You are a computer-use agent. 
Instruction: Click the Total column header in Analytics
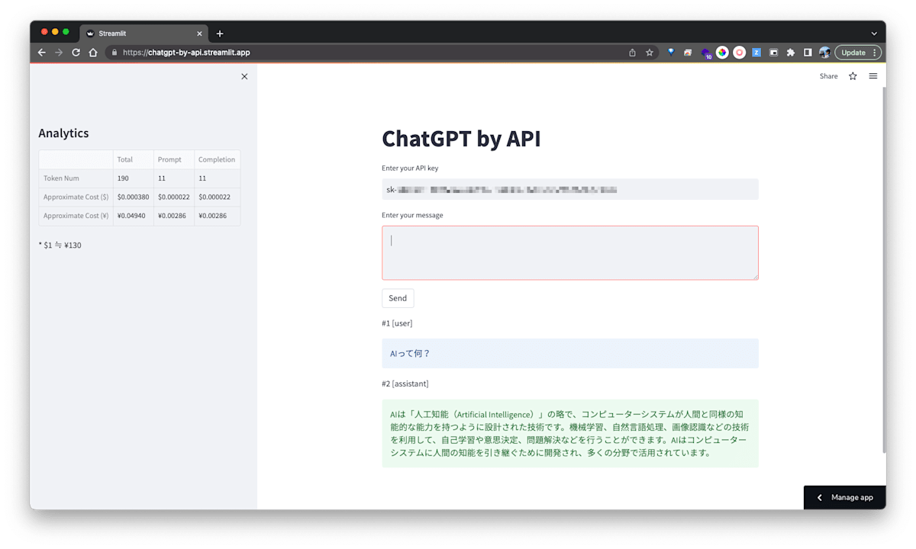coord(134,159)
